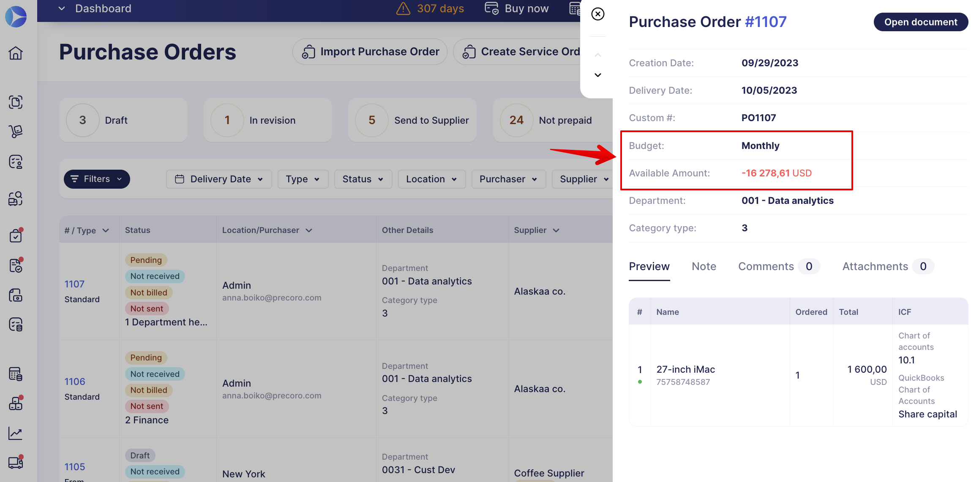Click the Open document button

click(921, 22)
